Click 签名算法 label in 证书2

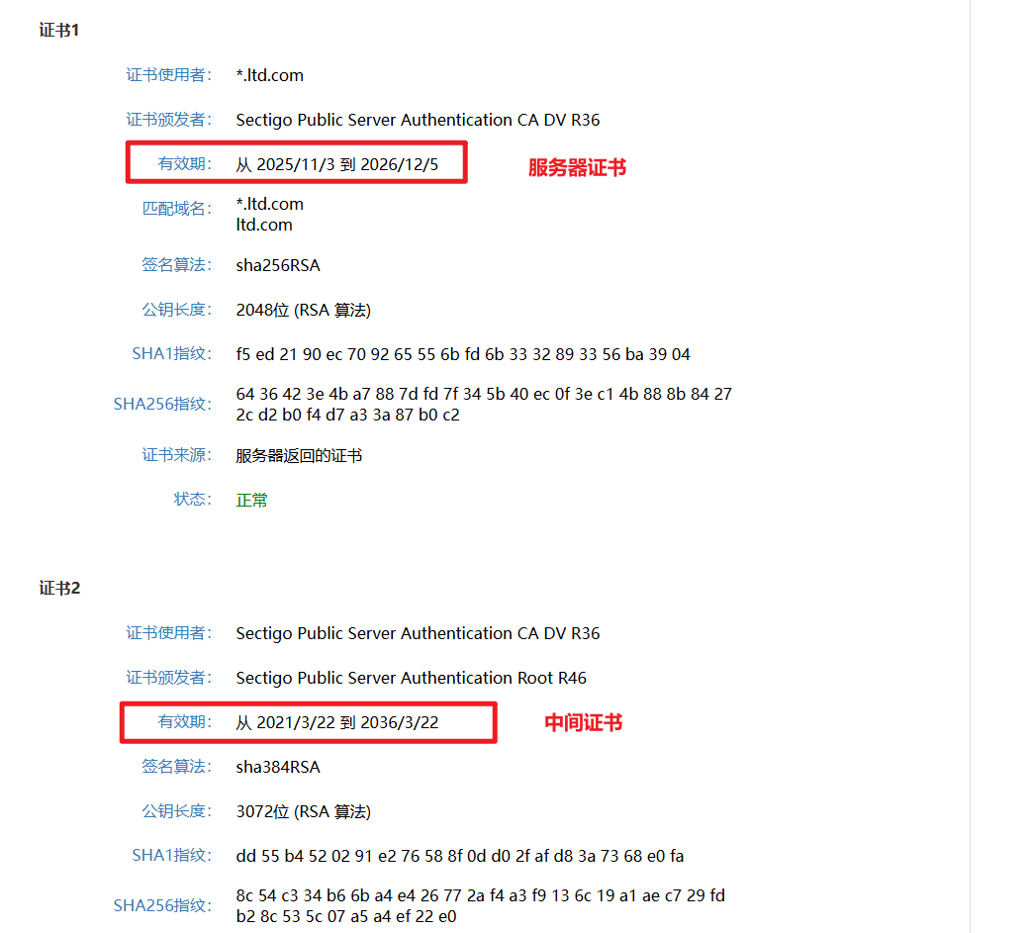click(x=177, y=767)
